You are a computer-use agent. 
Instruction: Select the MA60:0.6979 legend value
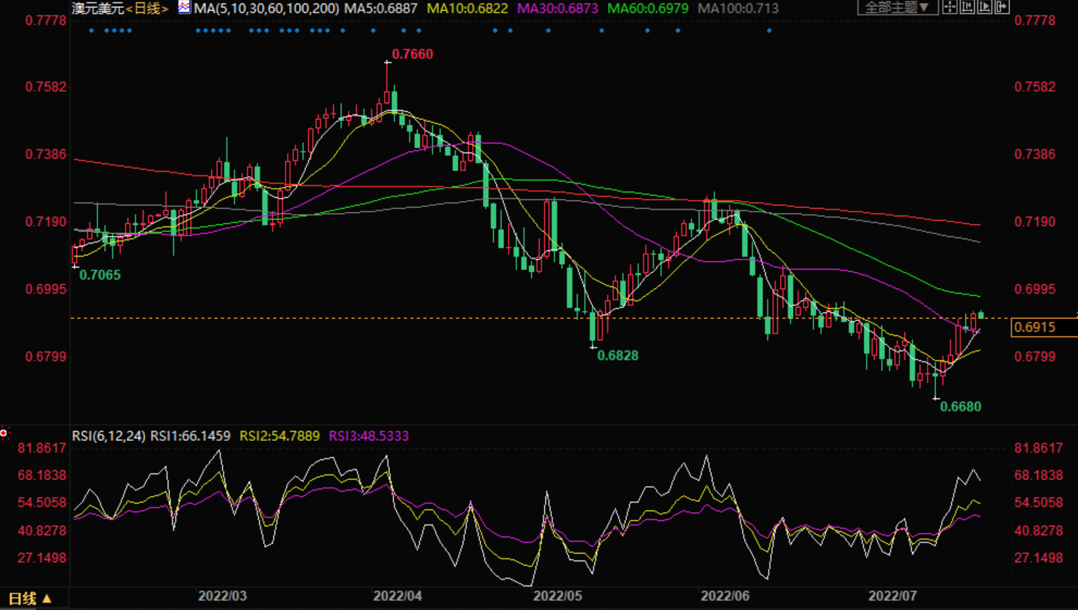(648, 9)
